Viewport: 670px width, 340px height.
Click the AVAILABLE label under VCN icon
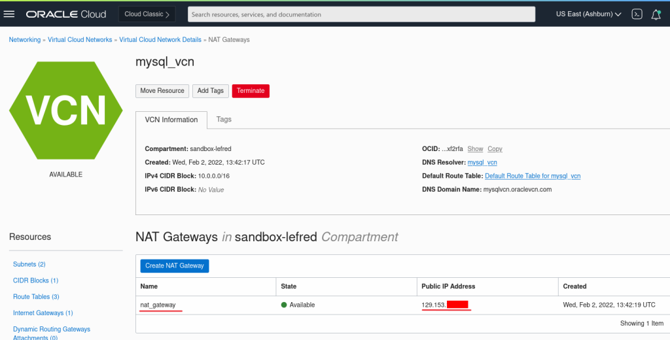click(x=66, y=175)
